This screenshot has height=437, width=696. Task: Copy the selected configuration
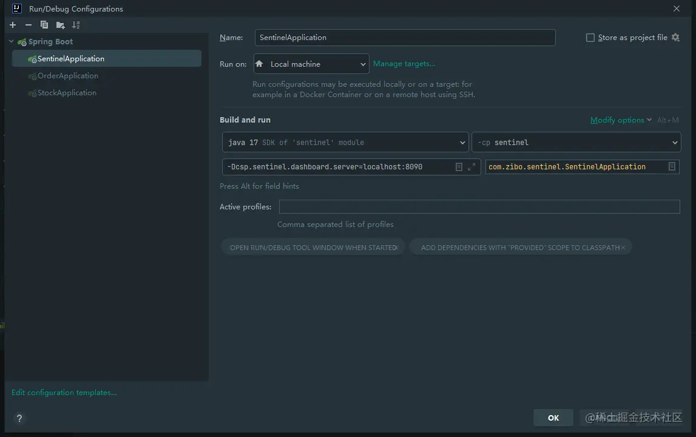(x=44, y=25)
